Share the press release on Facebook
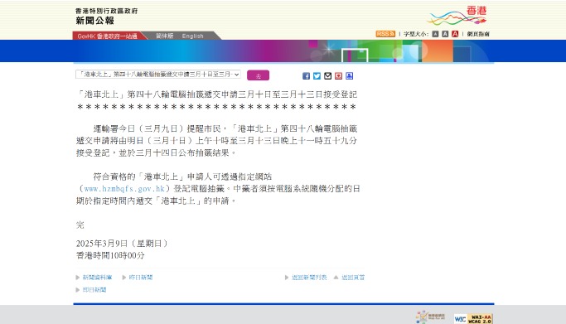Viewport: 566px width, 324px height. [306, 75]
